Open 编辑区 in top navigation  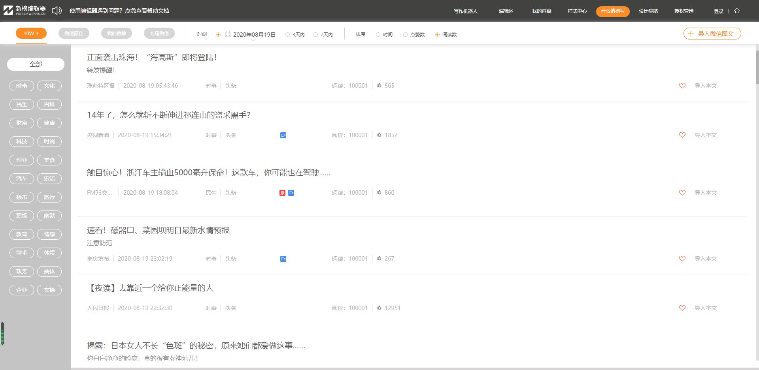point(506,11)
